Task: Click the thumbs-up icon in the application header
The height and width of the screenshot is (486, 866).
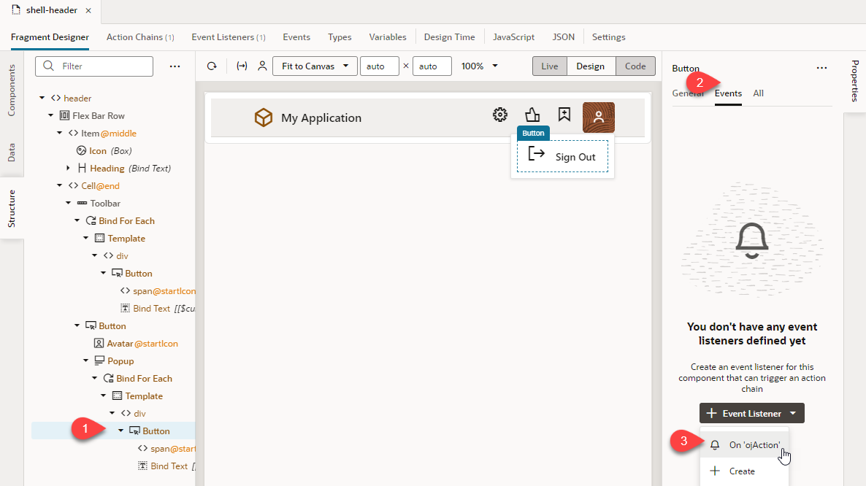Action: pos(532,114)
